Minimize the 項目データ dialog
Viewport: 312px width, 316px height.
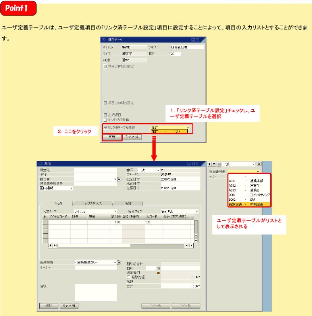[193, 40]
